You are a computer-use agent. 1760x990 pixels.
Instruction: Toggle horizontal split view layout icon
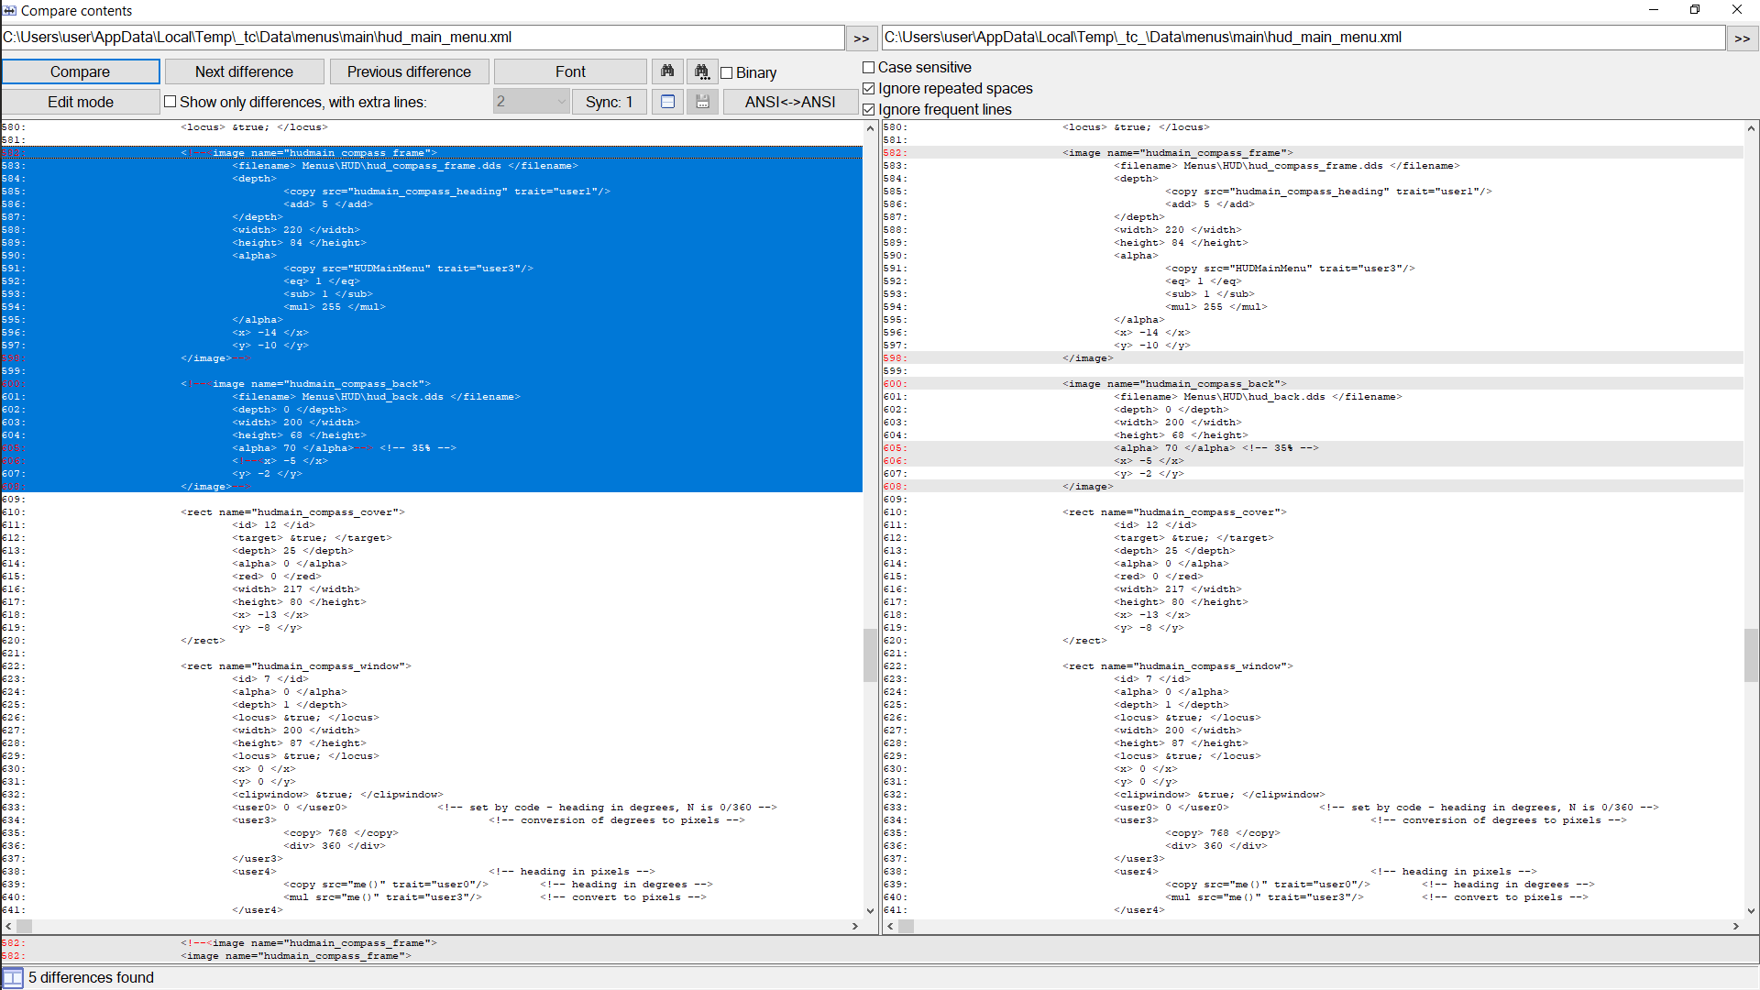[667, 102]
